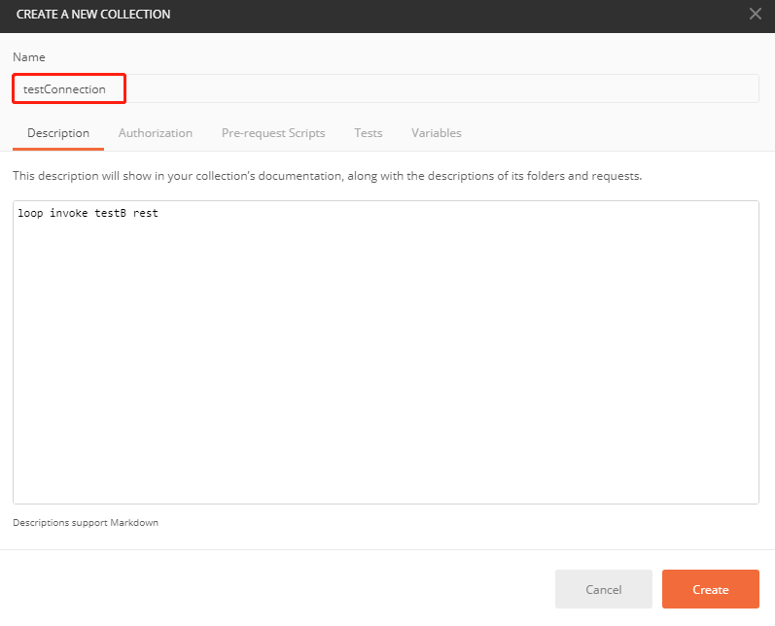Click inside the description text area
This screenshot has width=775, height=626.
[x=385, y=352]
